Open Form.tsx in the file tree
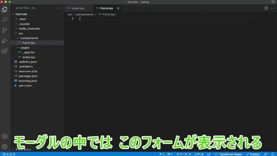 coord(37,43)
